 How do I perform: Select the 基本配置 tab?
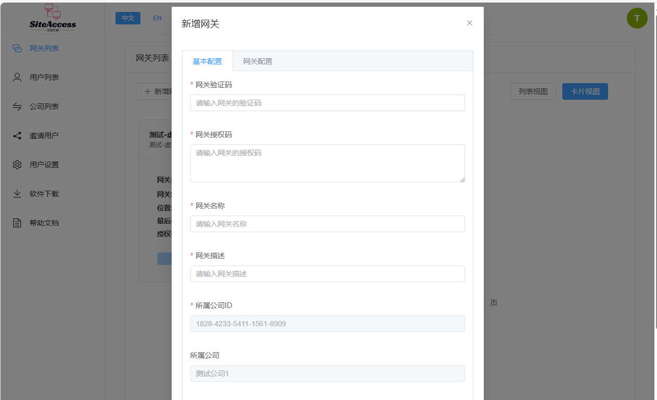pos(207,61)
